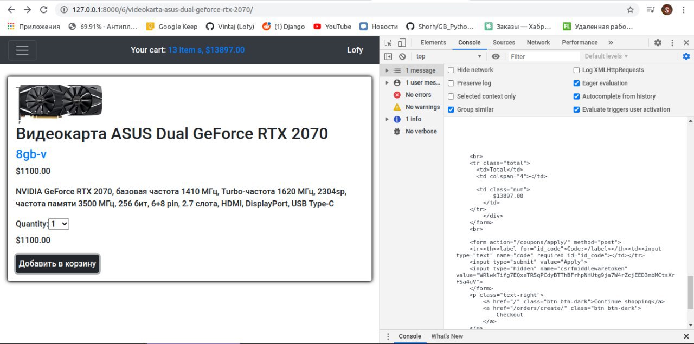694x344 pixels.
Task: Click the Lofy brand link
Action: click(x=355, y=50)
